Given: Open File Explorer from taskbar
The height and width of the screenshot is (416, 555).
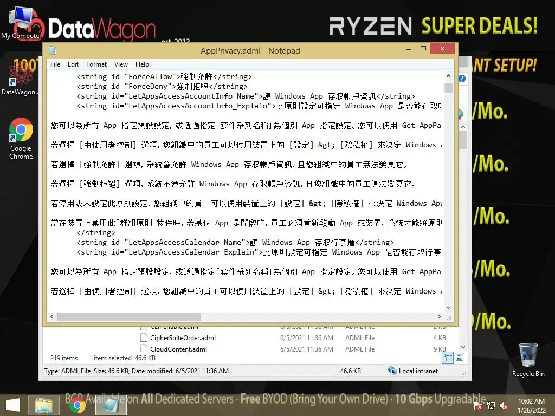Looking at the screenshot, I should click(x=43, y=405).
